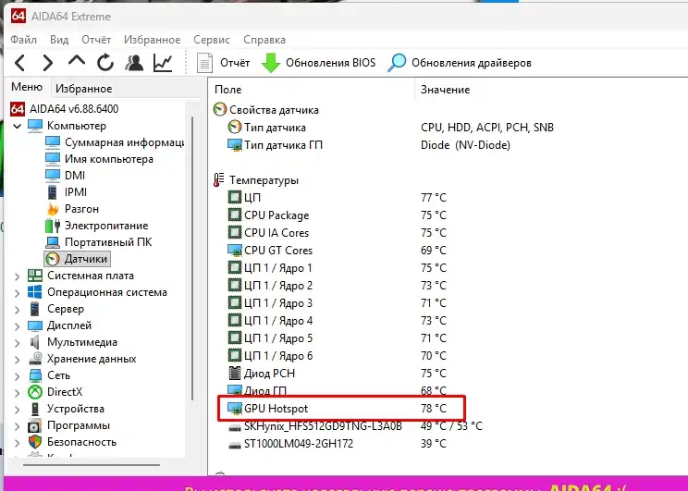Go forward with the right arrow toolbar icon
The width and height of the screenshot is (688, 491).
[x=48, y=63]
